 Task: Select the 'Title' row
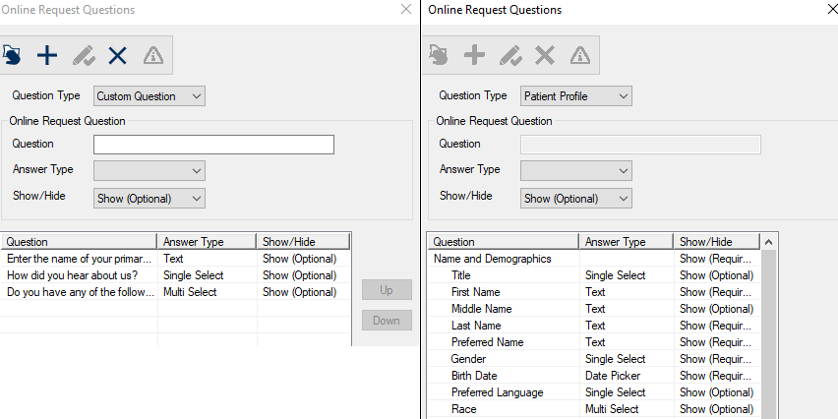tap(594, 275)
